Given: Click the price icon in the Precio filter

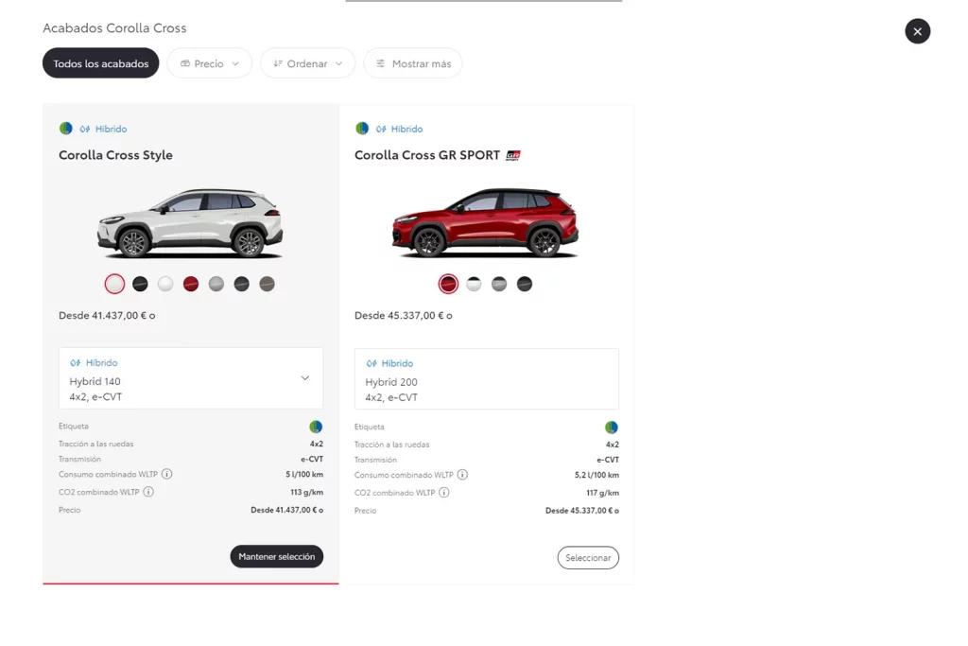Looking at the screenshot, I should pos(184,63).
